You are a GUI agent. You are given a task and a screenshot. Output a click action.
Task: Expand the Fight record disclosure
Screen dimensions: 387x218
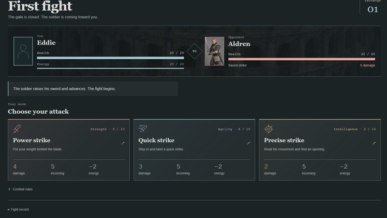point(18,209)
